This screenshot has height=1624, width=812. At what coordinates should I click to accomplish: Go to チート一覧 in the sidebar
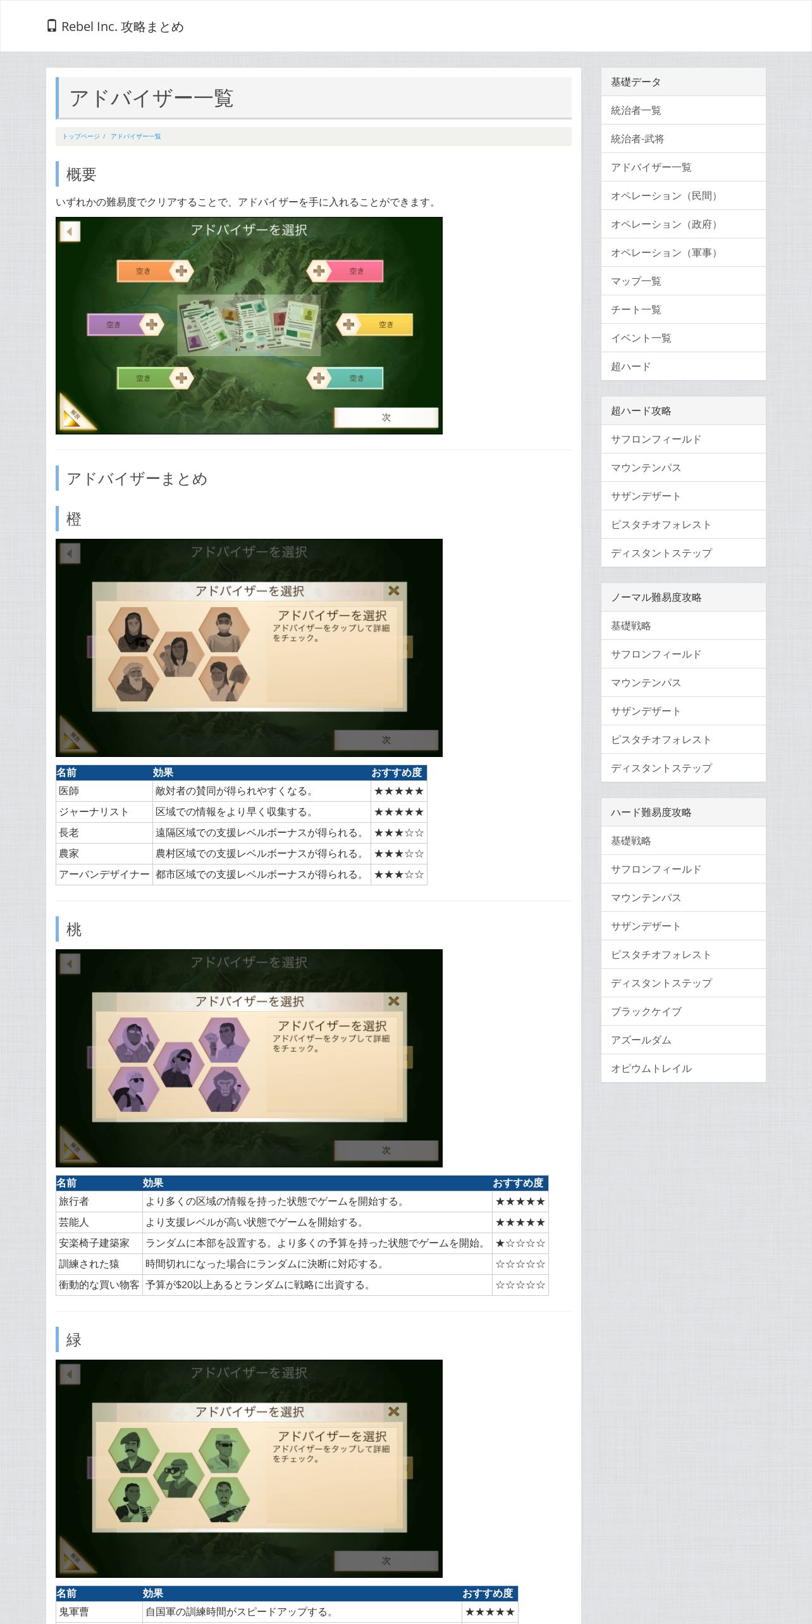pyautogui.click(x=683, y=309)
